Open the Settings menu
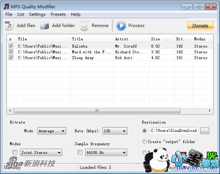Viewport: 220px width, 174px height. click(37, 14)
